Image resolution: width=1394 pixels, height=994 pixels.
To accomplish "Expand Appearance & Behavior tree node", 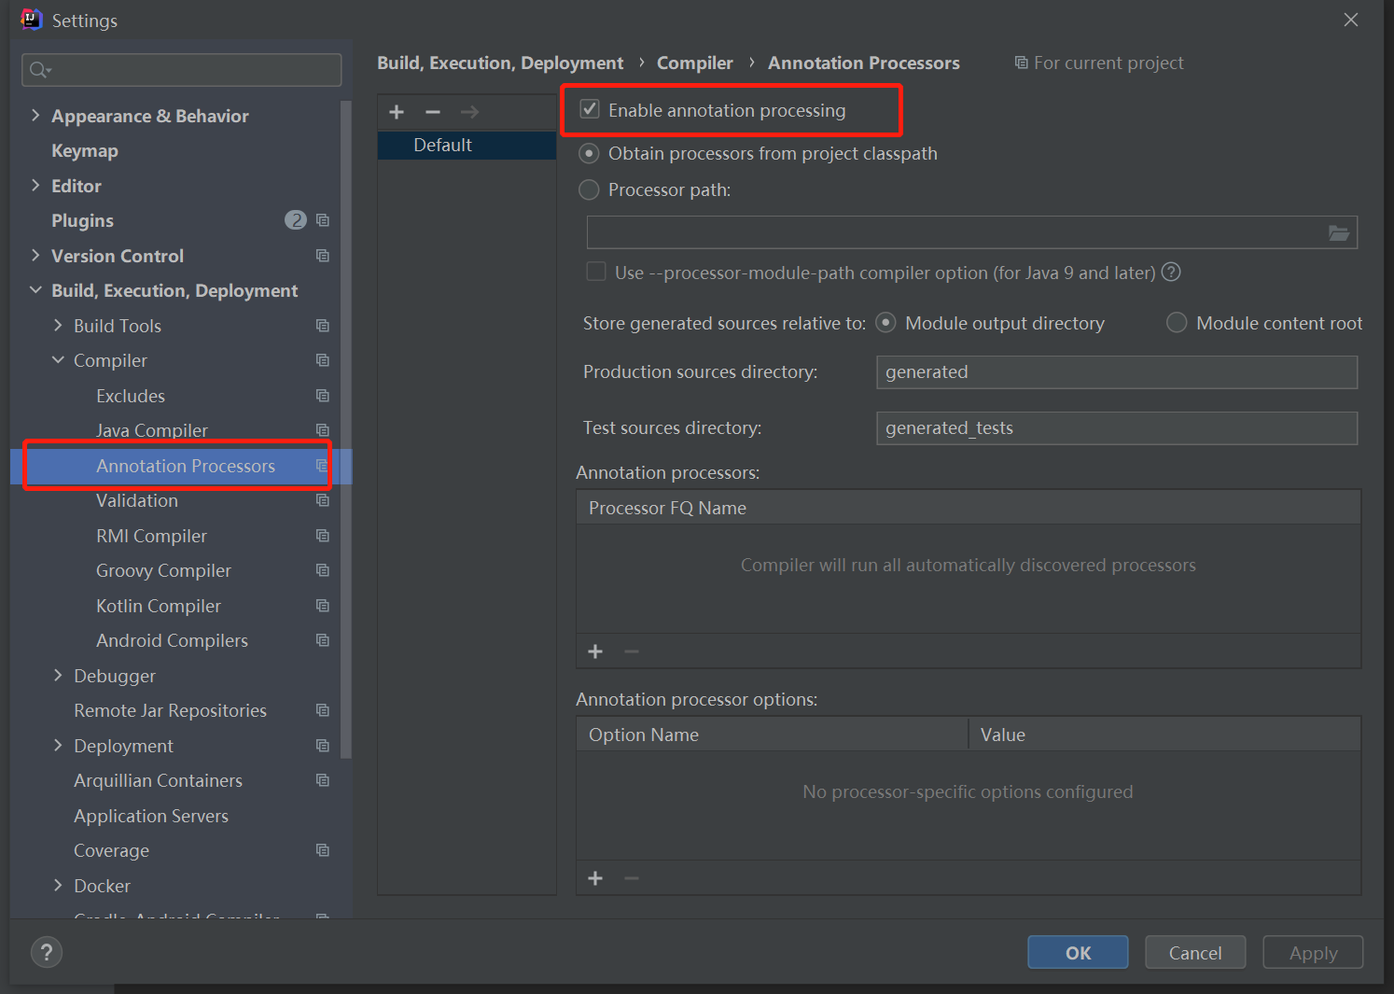I will [35, 116].
